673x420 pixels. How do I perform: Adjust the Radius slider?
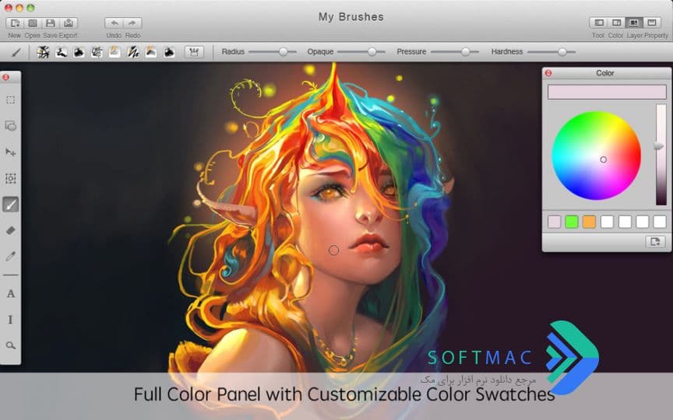[x=273, y=52]
